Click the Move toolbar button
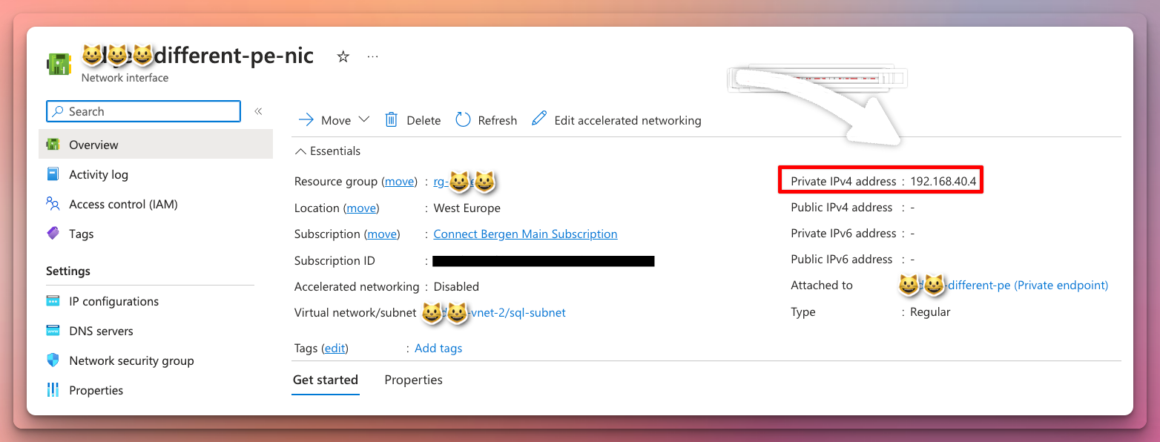Viewport: 1160px width, 442px height. pyautogui.click(x=333, y=120)
